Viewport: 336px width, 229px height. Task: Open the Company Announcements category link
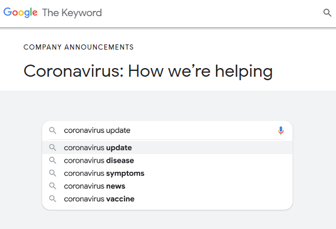(x=79, y=47)
